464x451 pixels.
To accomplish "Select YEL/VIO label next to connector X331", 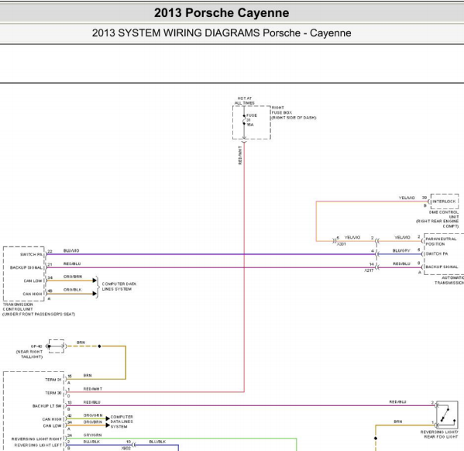I will click(x=352, y=237).
